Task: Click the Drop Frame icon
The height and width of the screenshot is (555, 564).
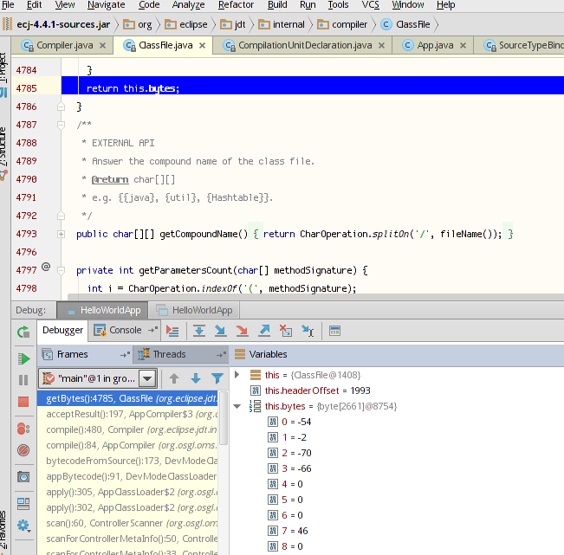Action: click(x=286, y=331)
